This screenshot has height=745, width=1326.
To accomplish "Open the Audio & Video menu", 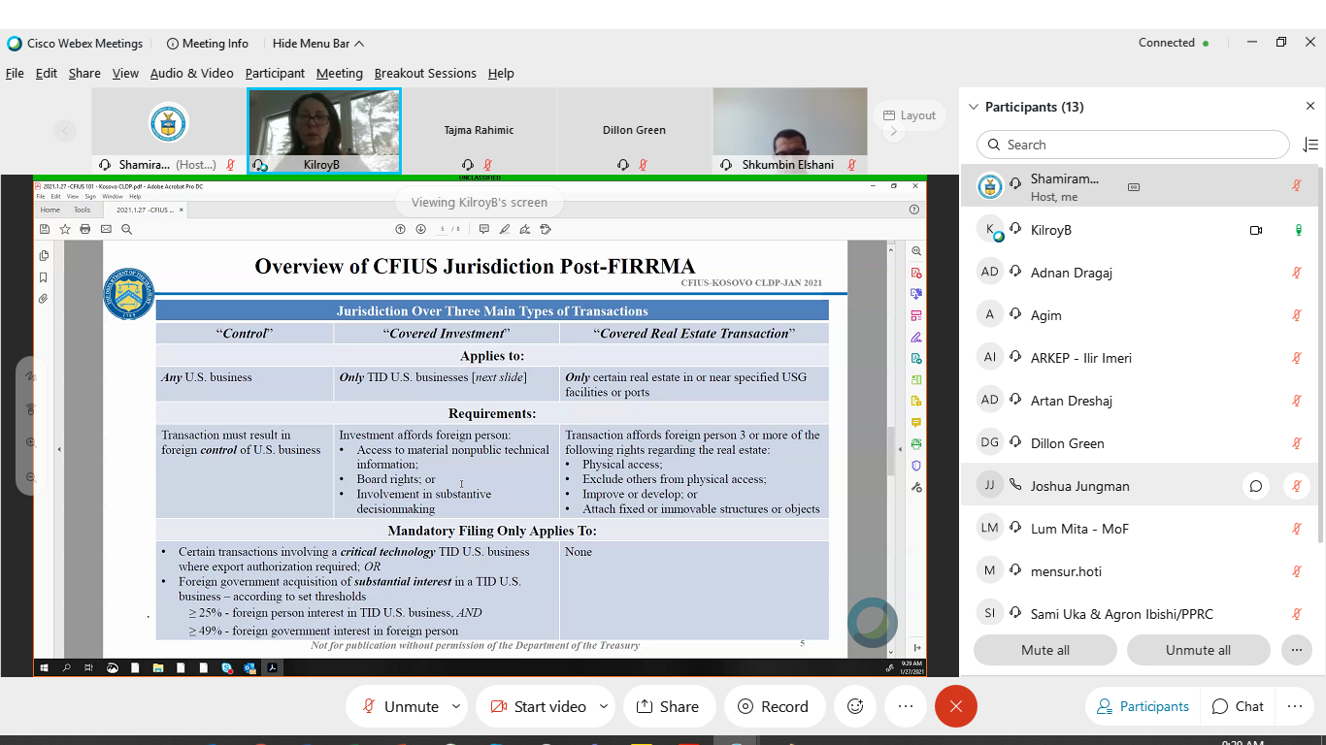I will coord(191,73).
